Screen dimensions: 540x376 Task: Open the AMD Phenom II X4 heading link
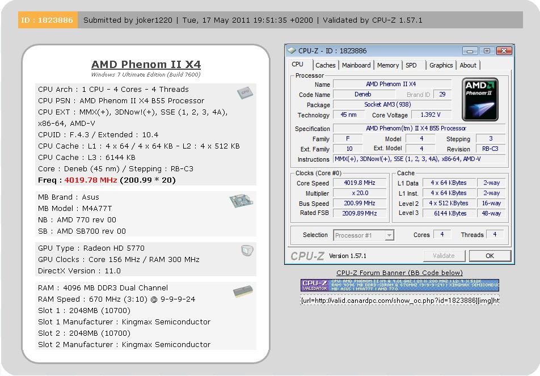pos(146,65)
